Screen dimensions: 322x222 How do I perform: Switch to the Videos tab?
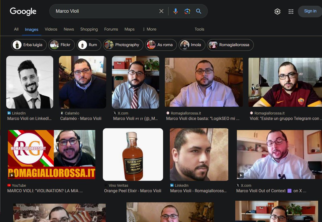[x=51, y=29]
